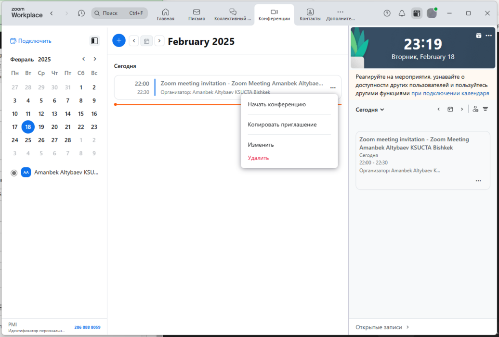Click the Поиск search field
The height and width of the screenshot is (337, 499).
(x=119, y=13)
